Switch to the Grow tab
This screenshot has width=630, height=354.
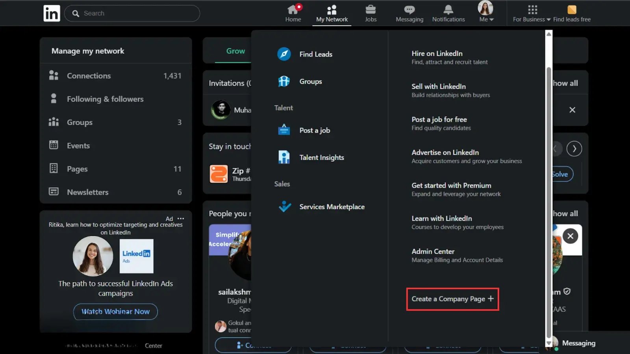[x=235, y=51]
